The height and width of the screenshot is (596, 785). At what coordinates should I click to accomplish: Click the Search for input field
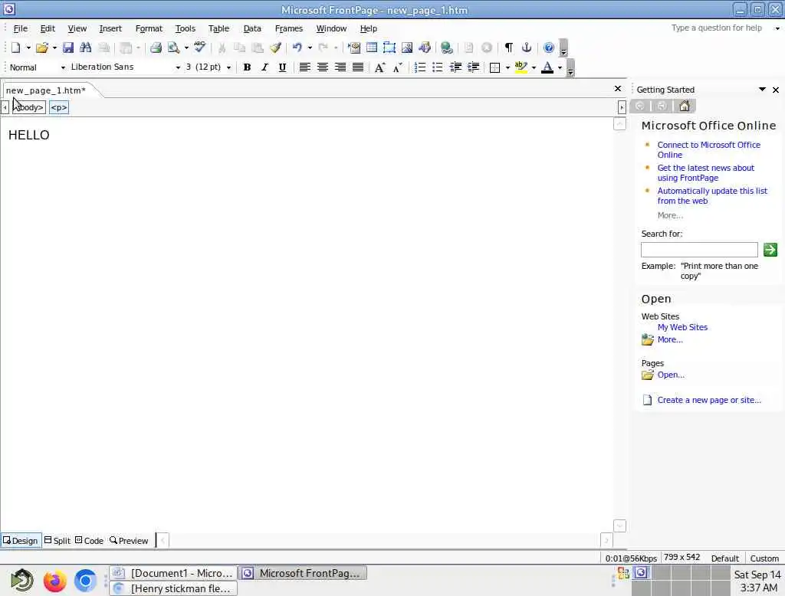click(699, 249)
